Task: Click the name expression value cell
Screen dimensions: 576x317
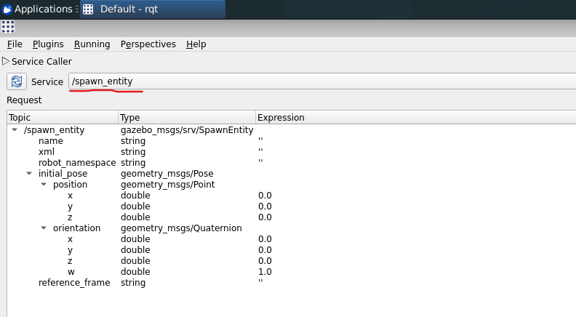Action: (x=260, y=141)
